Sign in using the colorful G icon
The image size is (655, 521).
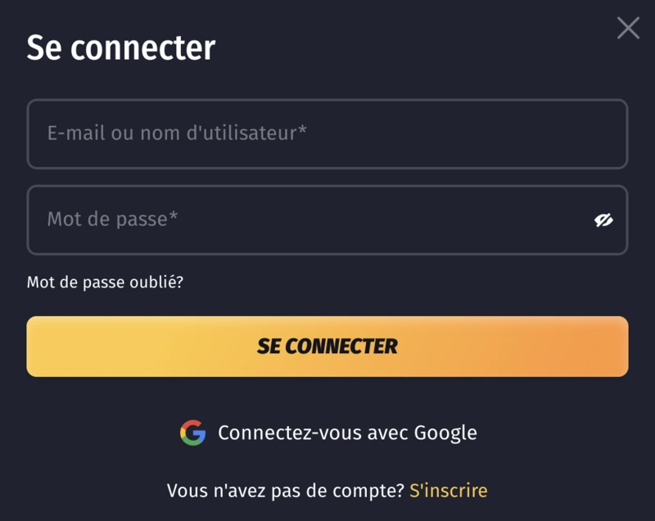(x=192, y=433)
